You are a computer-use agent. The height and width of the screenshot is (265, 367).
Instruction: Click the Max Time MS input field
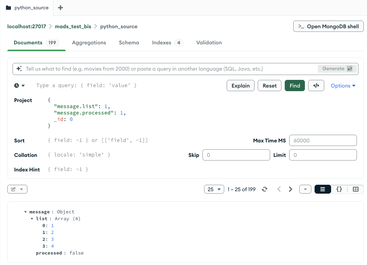tap(323, 140)
